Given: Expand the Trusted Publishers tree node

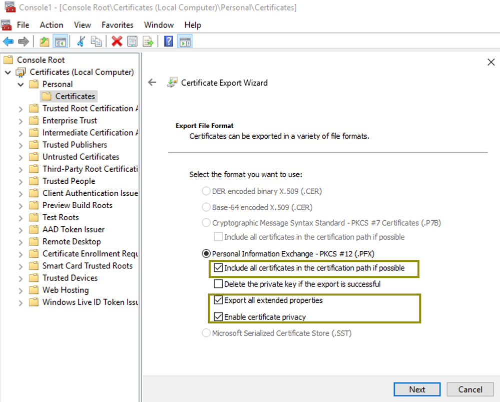Looking at the screenshot, I should [21, 145].
